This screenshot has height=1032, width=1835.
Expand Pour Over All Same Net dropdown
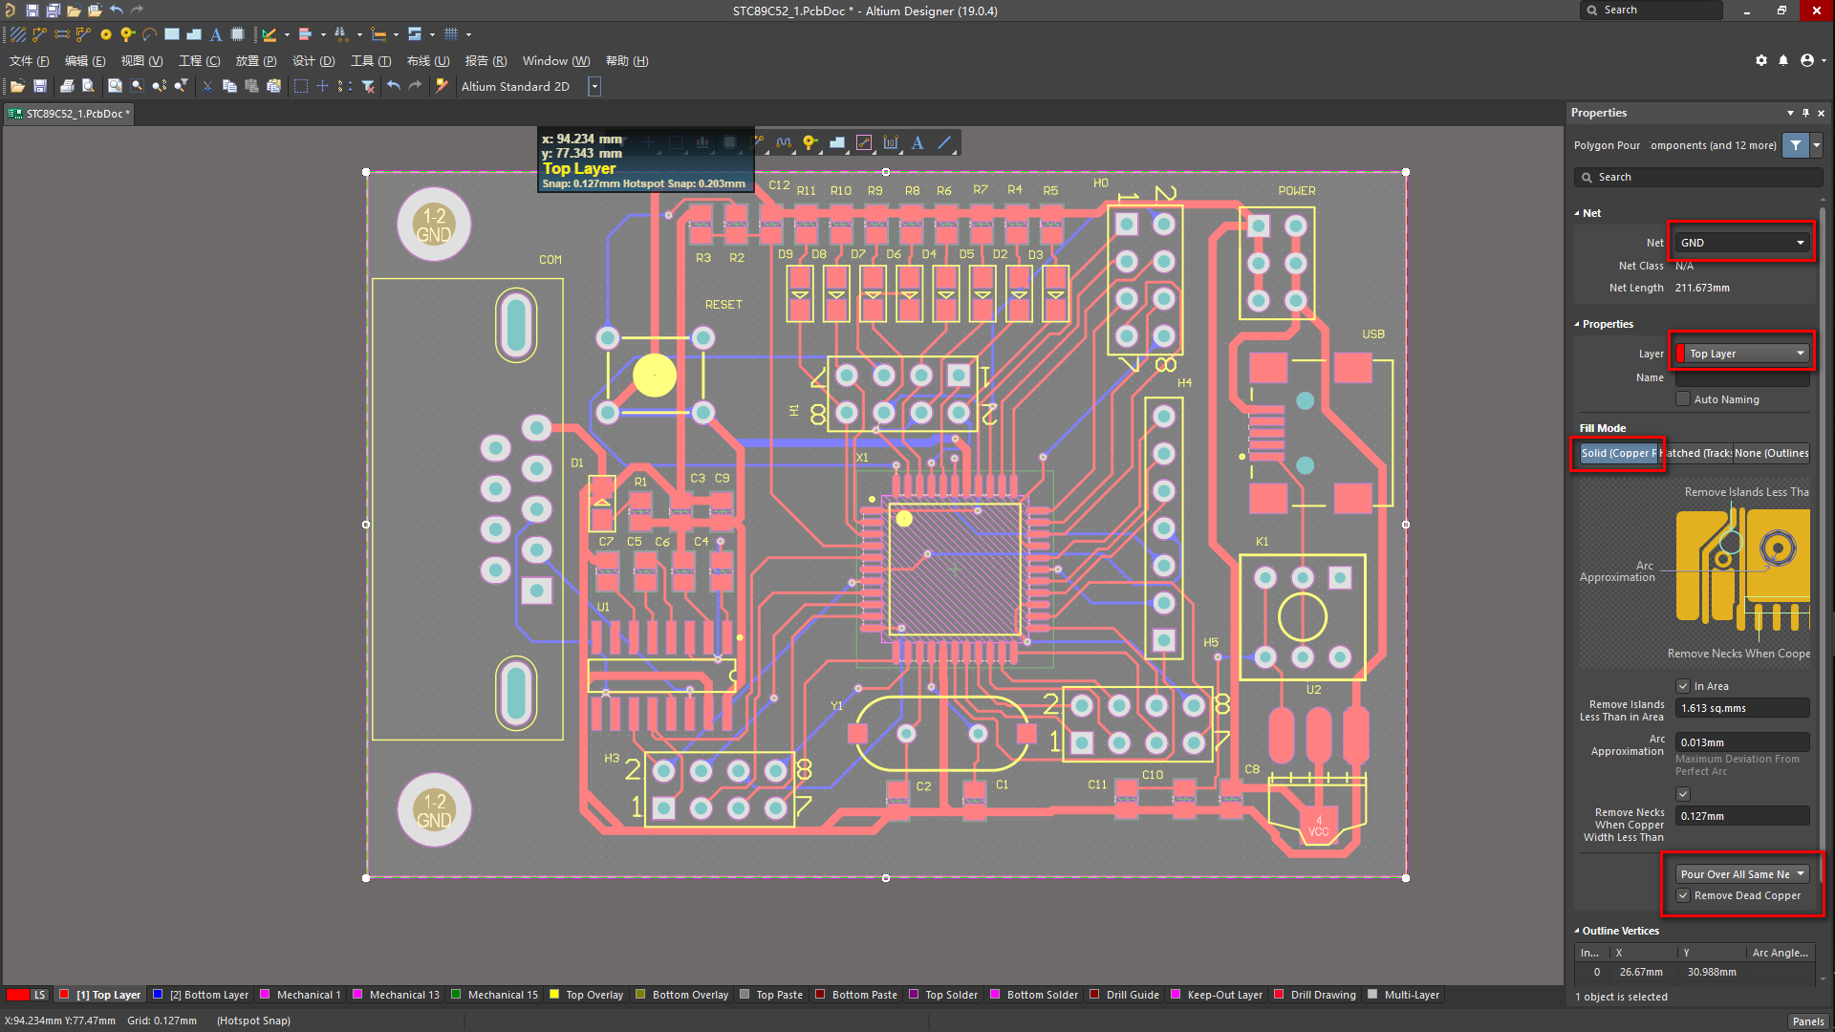[x=1801, y=873]
